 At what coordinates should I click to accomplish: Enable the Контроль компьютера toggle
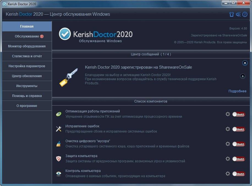[239, 174]
